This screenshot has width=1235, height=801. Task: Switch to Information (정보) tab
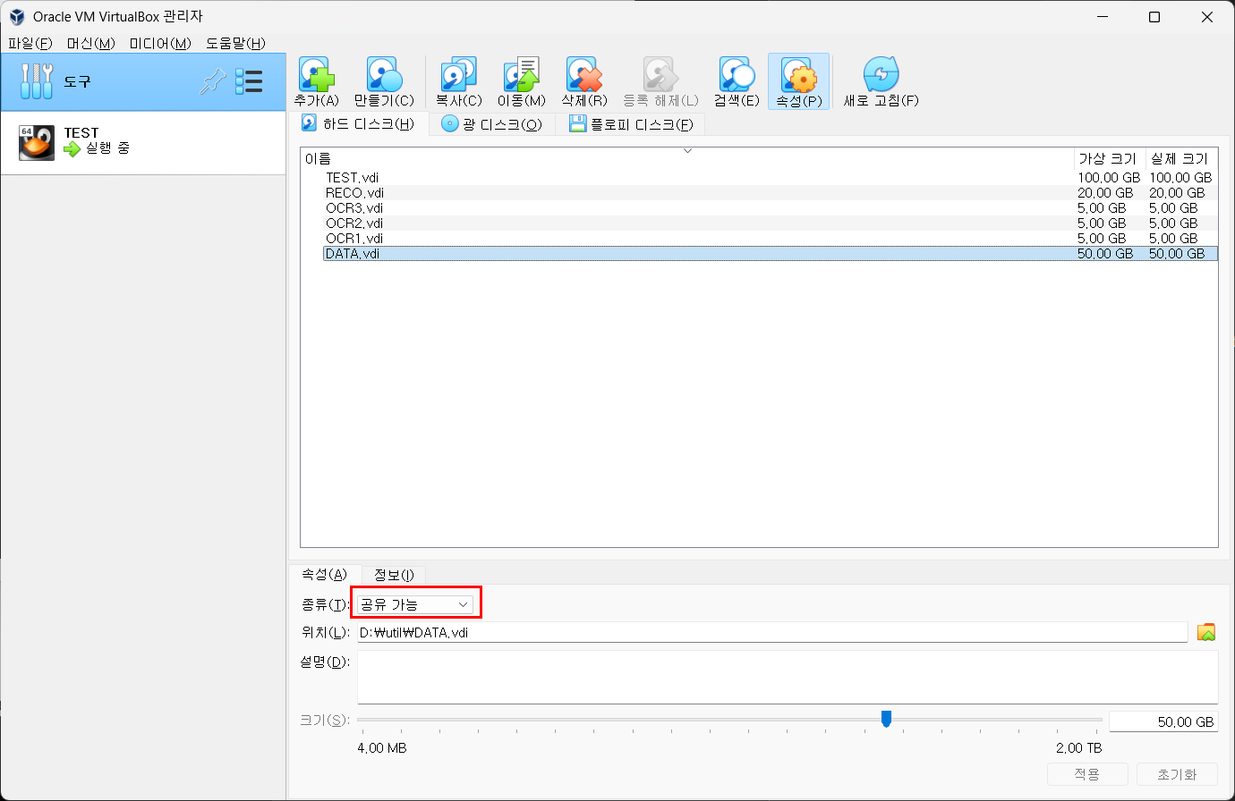click(x=394, y=575)
